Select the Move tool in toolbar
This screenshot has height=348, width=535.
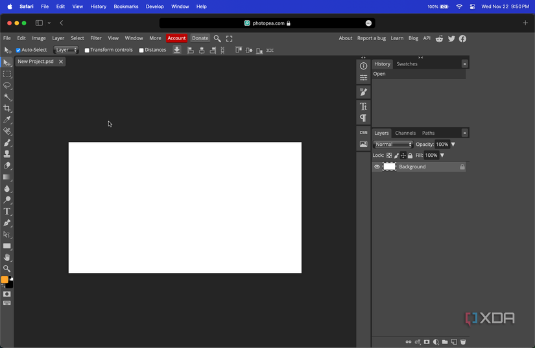(x=7, y=63)
